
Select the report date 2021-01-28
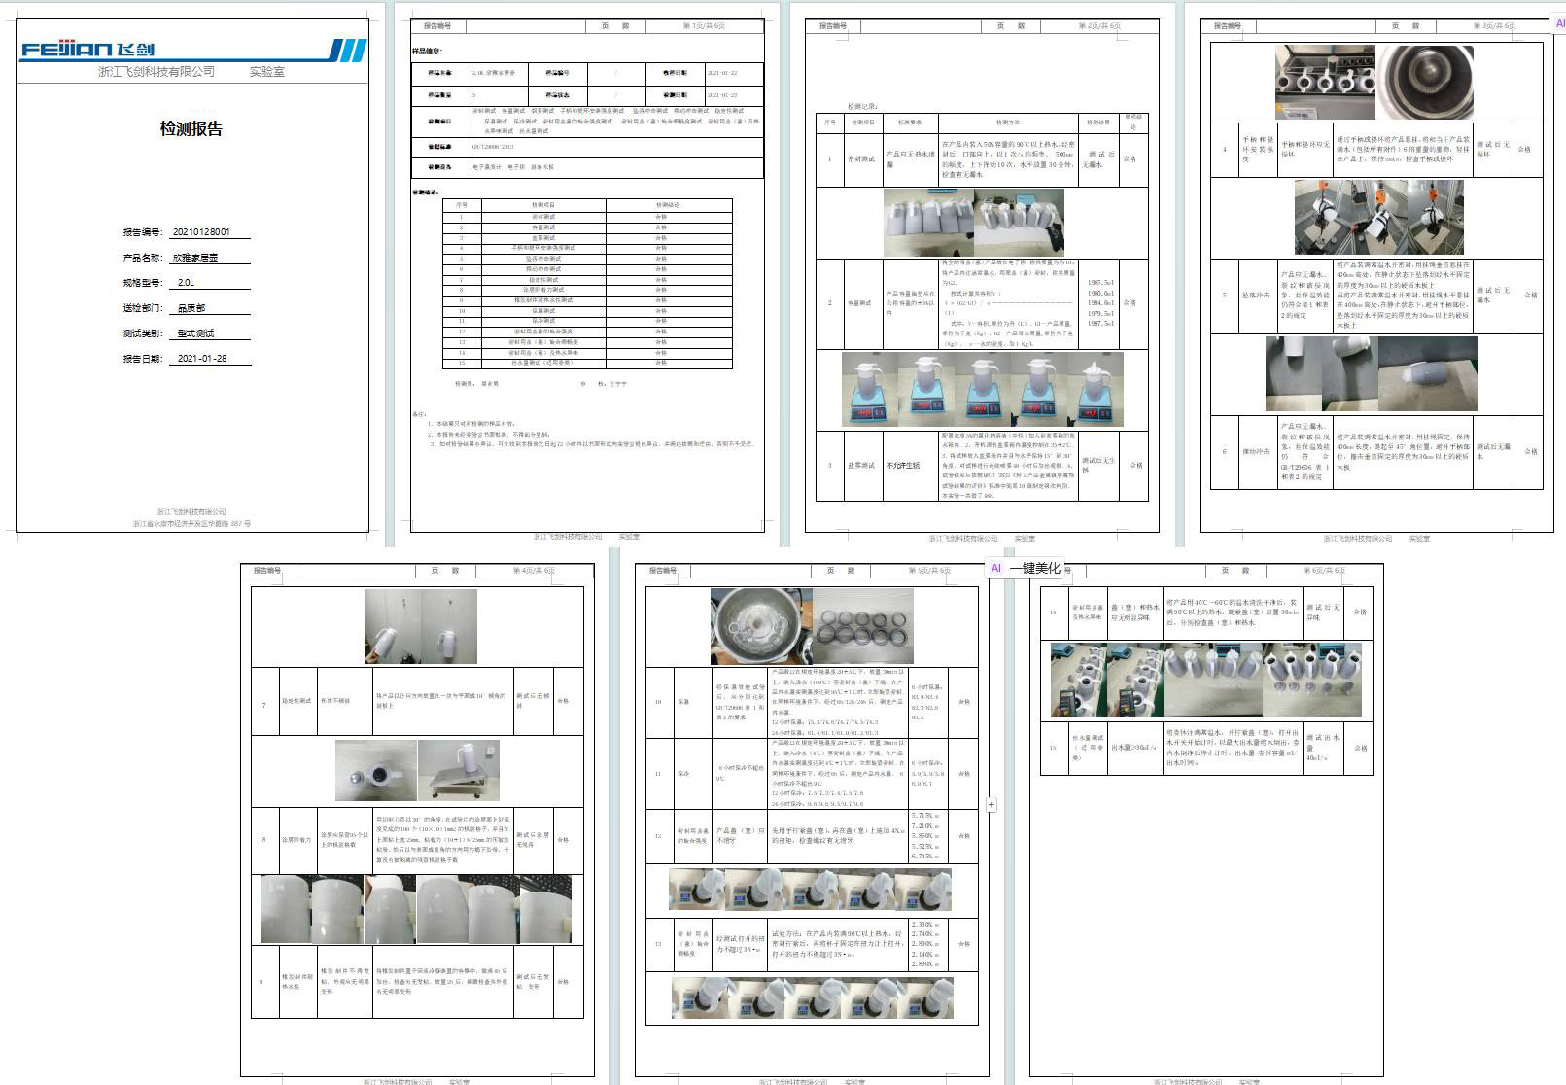pos(202,359)
